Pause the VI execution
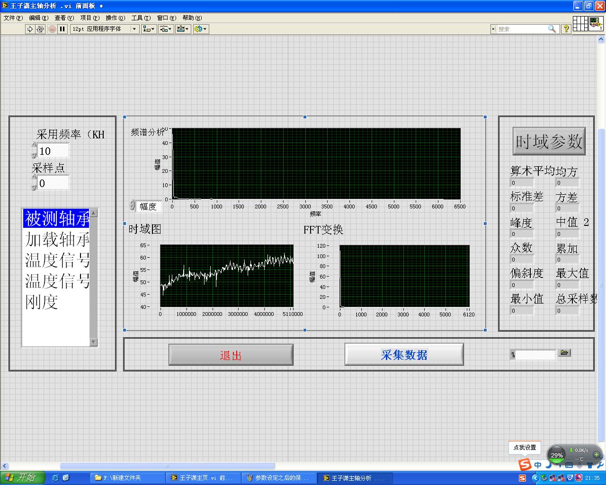Screen dimensions: 606x485 [x=62, y=29]
